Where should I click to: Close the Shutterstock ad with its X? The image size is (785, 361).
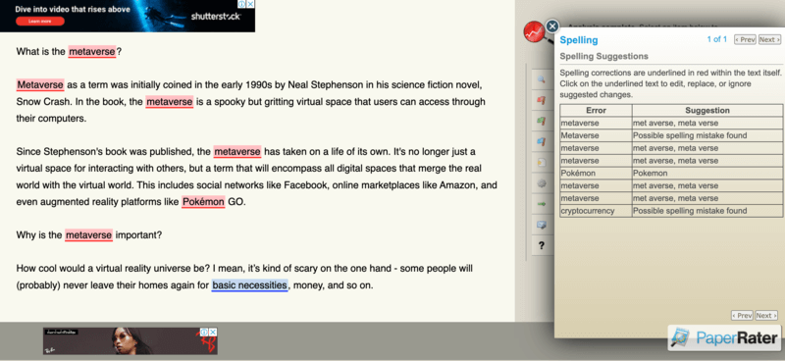point(251,4)
